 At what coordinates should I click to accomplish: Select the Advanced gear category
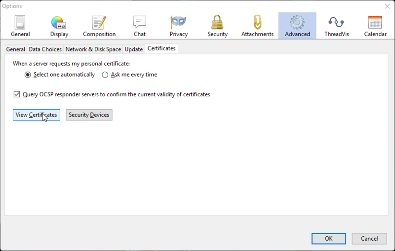pyautogui.click(x=297, y=26)
